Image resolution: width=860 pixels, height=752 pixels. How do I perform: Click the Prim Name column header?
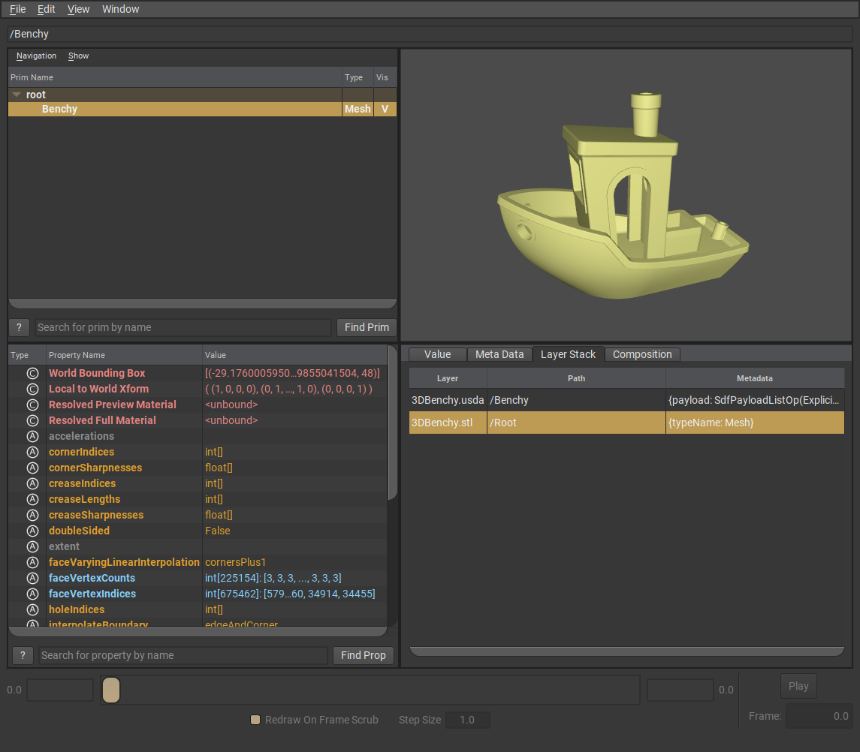[175, 78]
